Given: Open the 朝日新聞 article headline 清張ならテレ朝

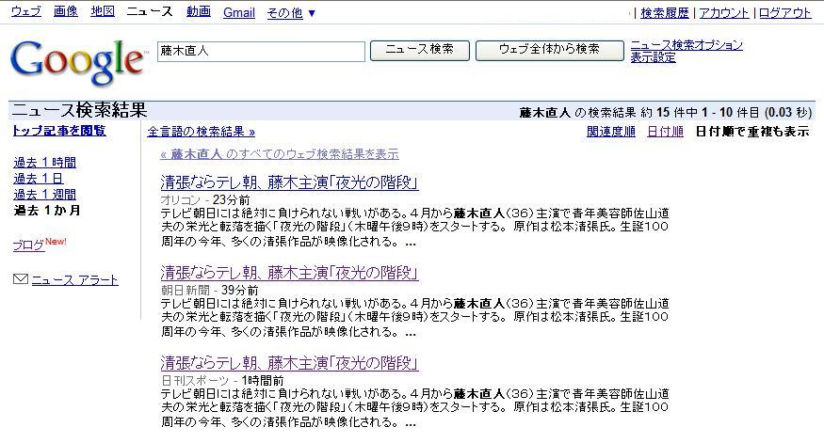Looking at the screenshot, I should click(x=289, y=273).
